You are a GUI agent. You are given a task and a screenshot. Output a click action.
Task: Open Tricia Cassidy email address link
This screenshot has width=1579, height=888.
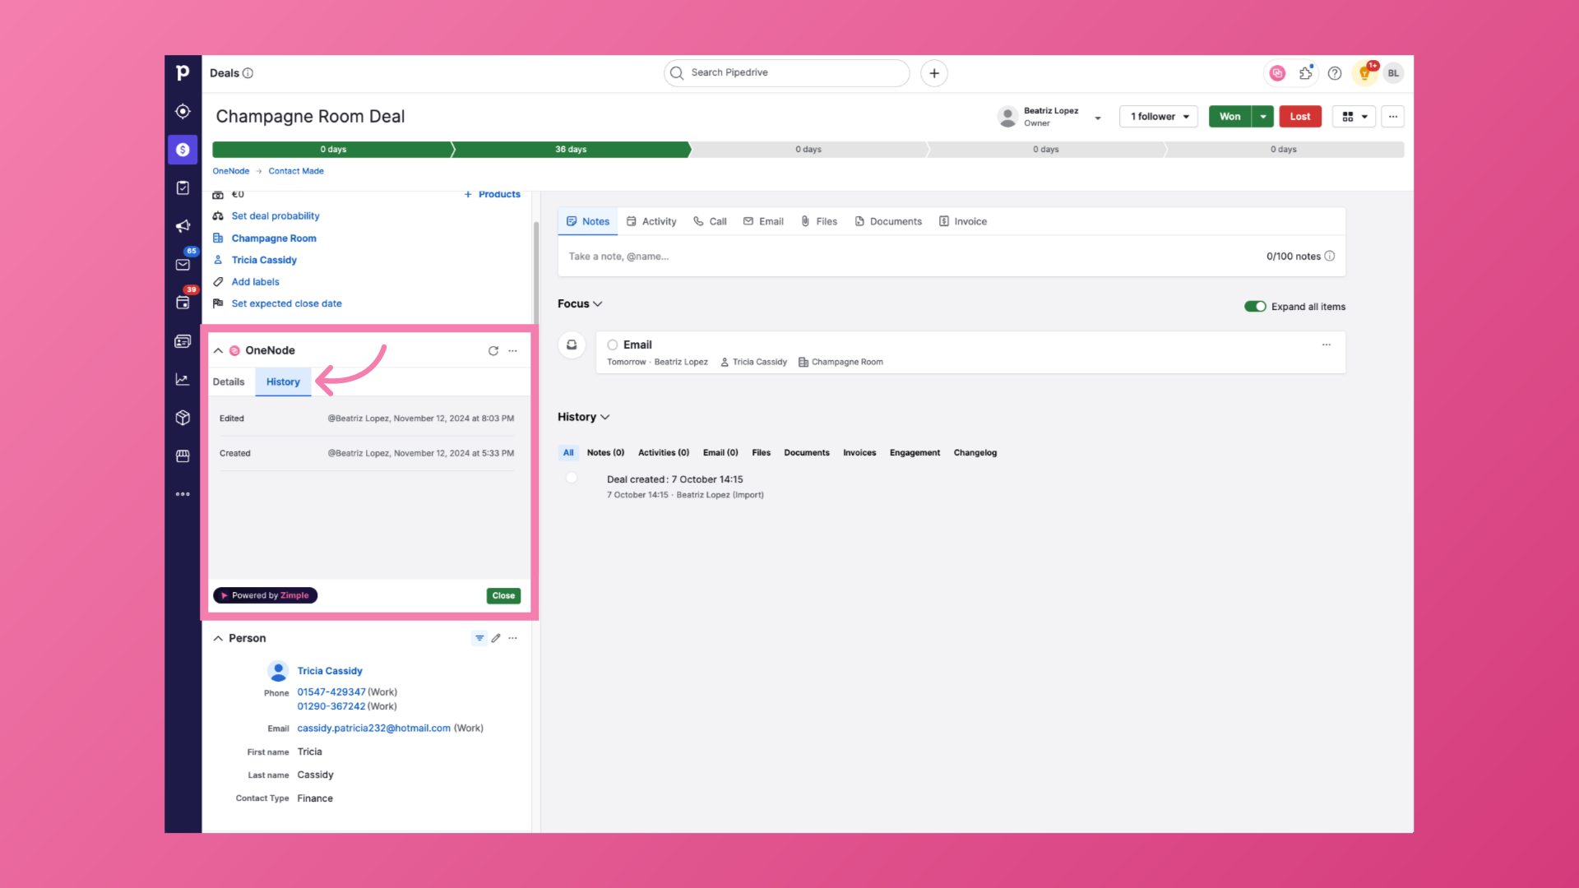(x=374, y=728)
